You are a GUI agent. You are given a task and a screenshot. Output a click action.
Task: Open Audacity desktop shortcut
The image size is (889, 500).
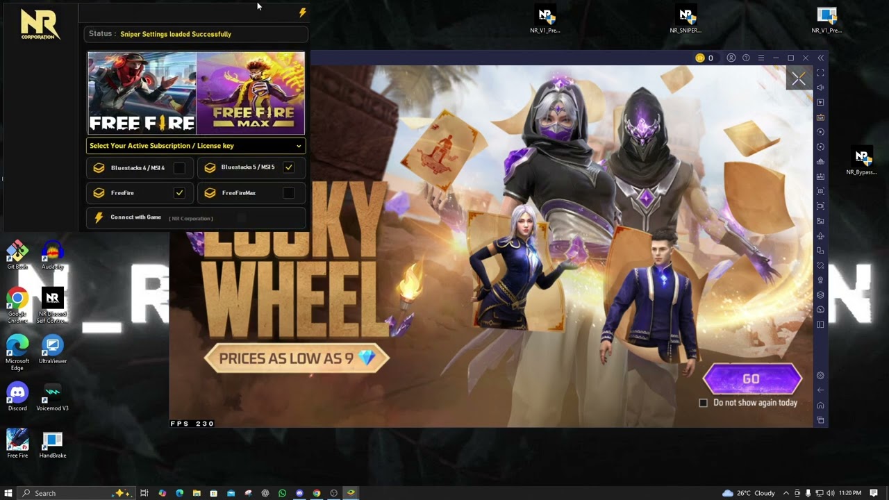tap(52, 255)
